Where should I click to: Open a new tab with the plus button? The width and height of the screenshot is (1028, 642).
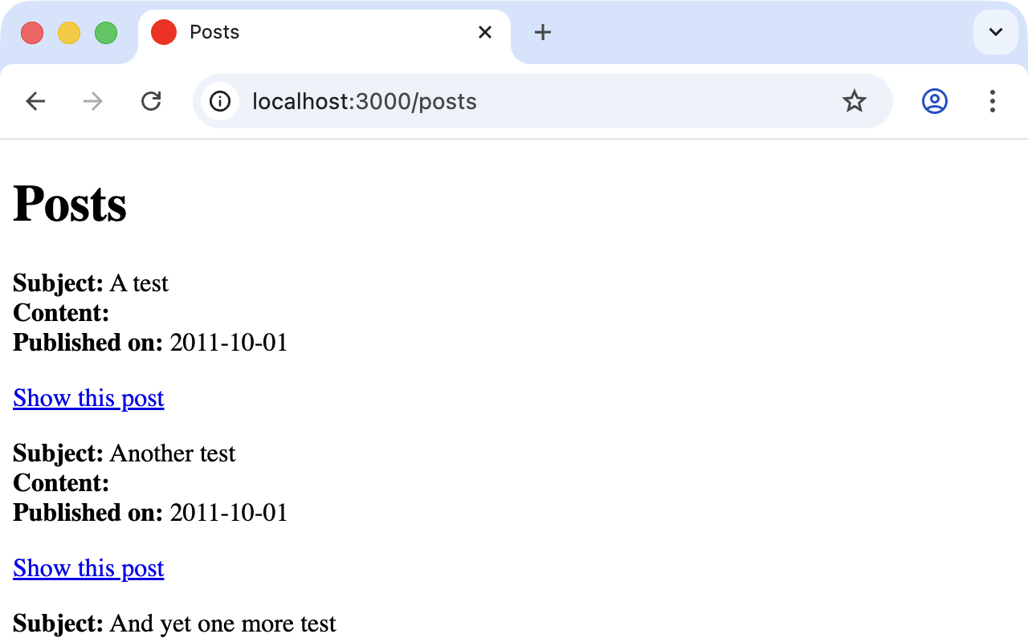543,32
